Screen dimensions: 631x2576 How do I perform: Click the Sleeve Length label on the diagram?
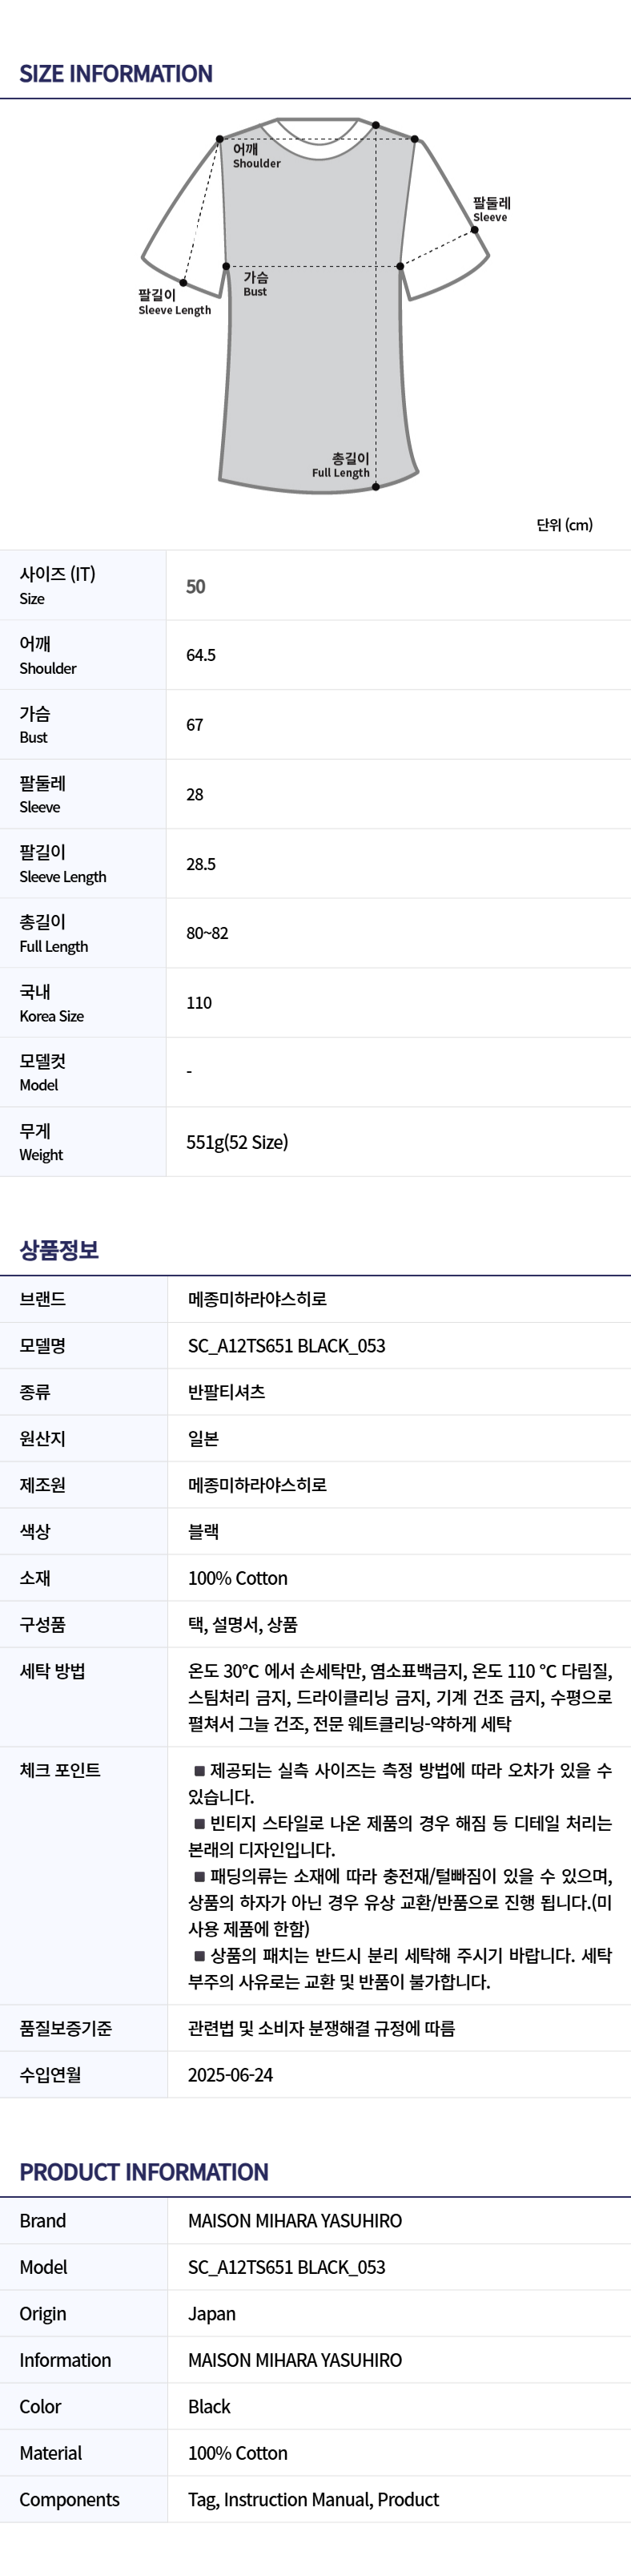click(174, 303)
